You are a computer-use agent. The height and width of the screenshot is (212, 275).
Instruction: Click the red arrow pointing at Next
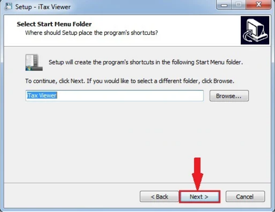[198, 174]
